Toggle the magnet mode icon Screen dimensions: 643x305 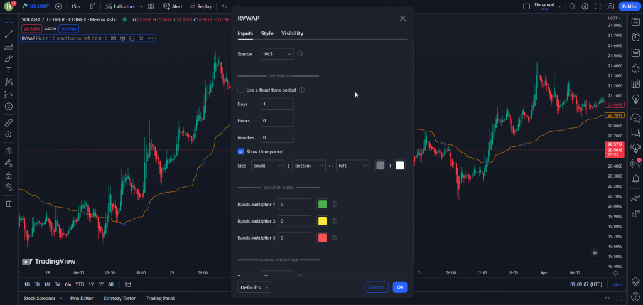tap(9, 151)
